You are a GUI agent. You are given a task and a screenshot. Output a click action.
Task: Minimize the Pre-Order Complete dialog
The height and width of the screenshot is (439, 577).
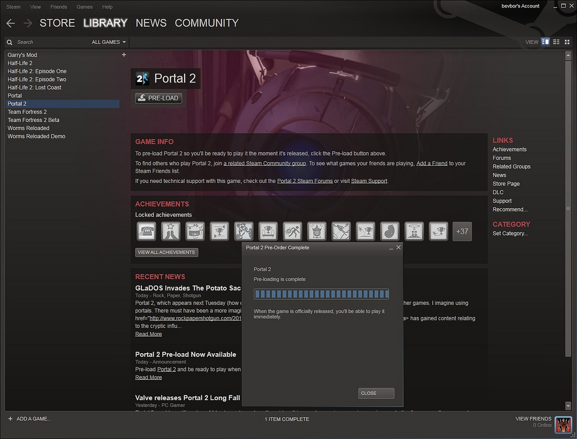(391, 248)
